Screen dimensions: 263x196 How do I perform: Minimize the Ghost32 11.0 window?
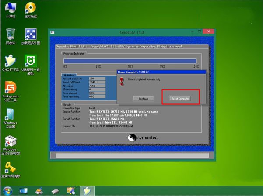point(193,31)
